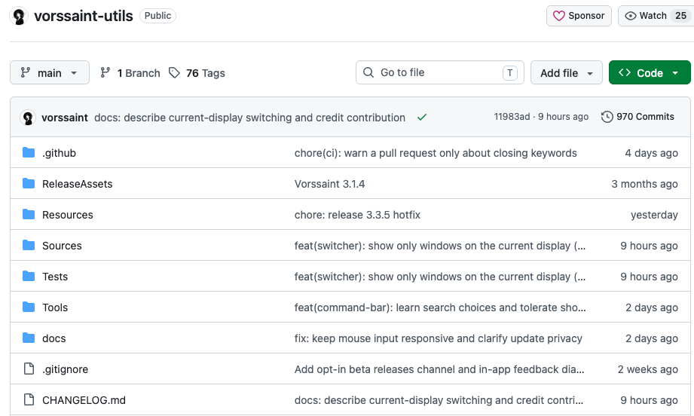694x416 pixels.
Task: Click the Sponsor heart button
Action: pos(579,16)
